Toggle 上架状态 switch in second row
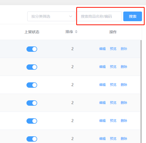 click(x=32, y=67)
